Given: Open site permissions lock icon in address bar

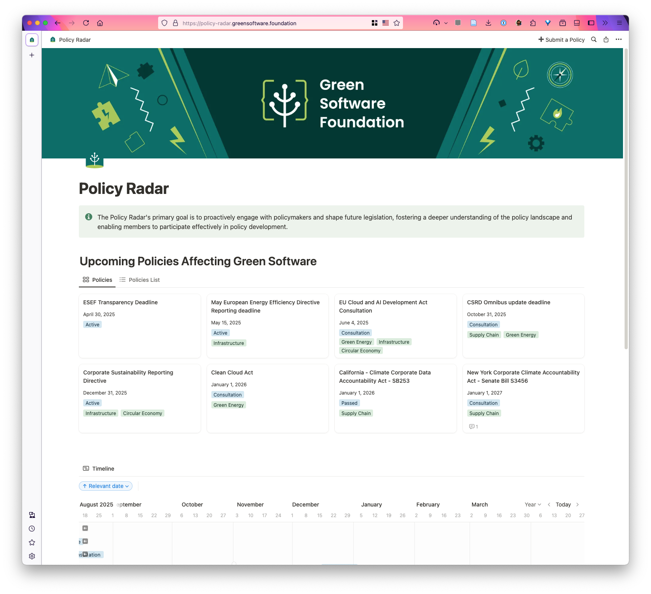Looking at the screenshot, I should 175,23.
